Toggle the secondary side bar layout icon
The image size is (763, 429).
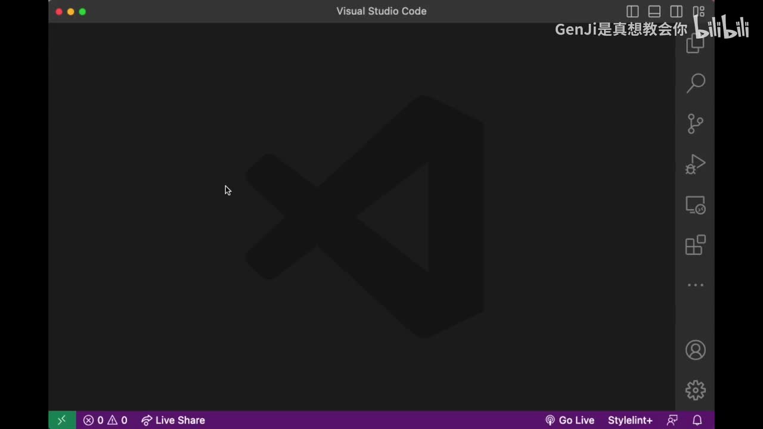click(x=676, y=11)
